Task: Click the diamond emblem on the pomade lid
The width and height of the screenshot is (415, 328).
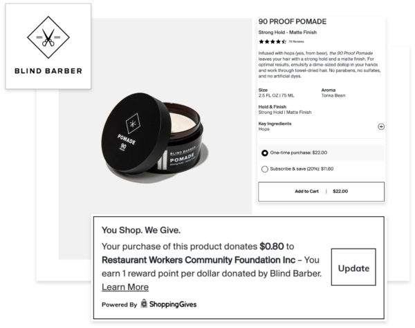Action: (x=133, y=123)
